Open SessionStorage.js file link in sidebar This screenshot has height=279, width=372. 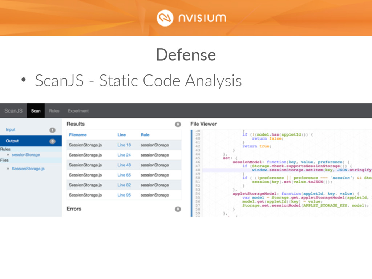pyautogui.click(x=28, y=169)
